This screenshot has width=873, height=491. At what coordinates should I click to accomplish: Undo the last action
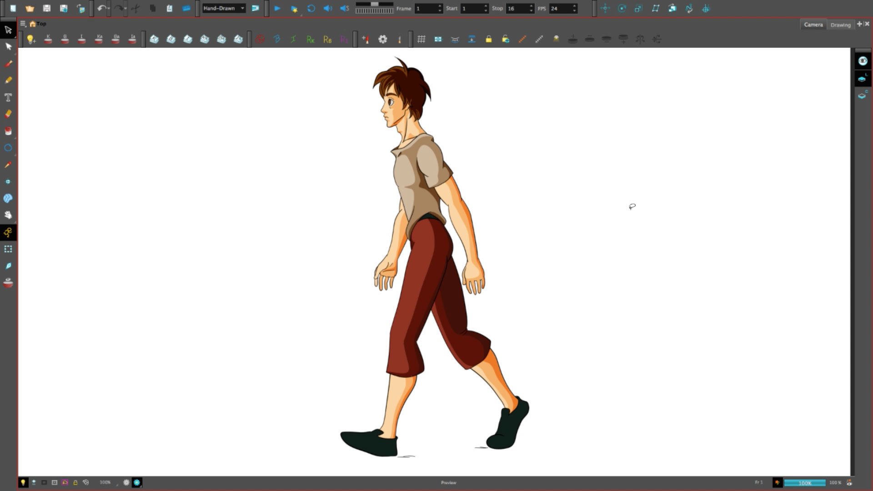click(101, 8)
